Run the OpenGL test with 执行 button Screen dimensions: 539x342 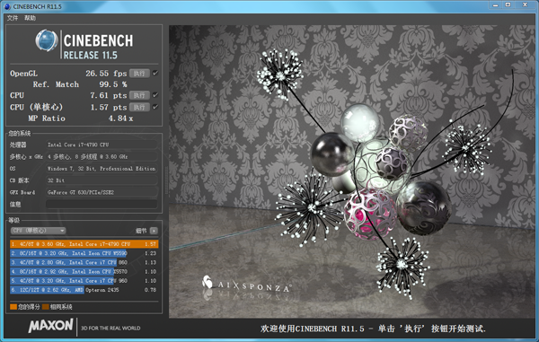(x=139, y=73)
